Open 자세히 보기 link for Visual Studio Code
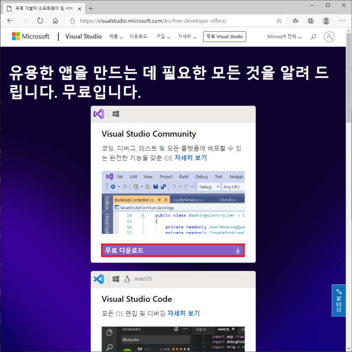Image resolution: width=352 pixels, height=352 pixels. [184, 313]
